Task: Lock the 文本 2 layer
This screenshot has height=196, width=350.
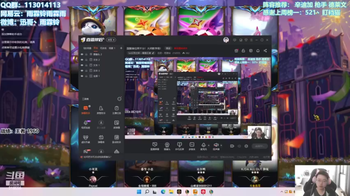Action: click(x=86, y=60)
